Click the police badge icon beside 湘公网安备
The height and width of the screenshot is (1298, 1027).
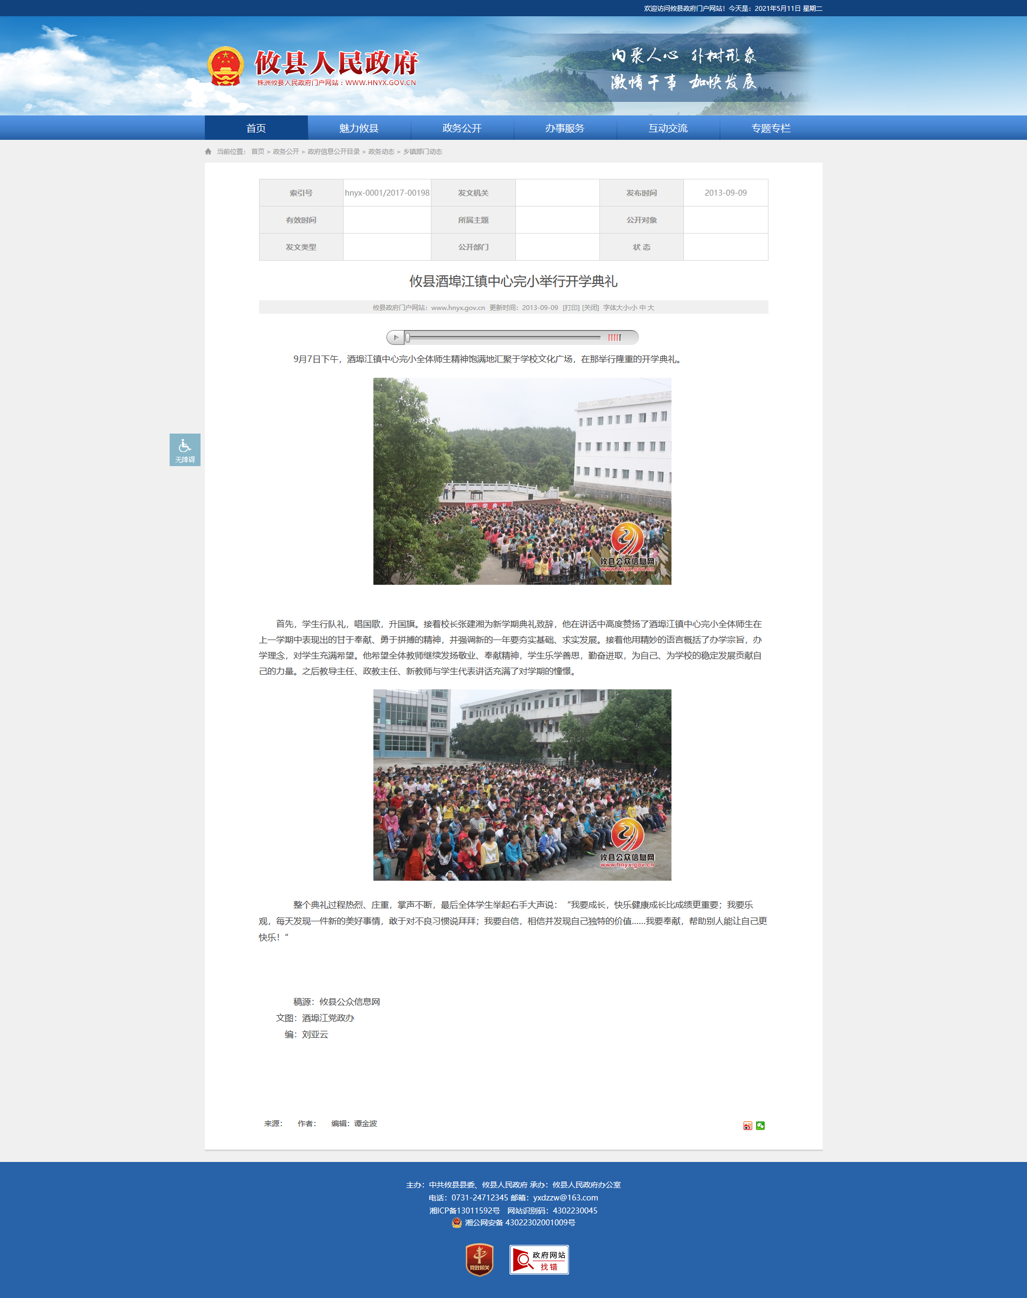(456, 1222)
